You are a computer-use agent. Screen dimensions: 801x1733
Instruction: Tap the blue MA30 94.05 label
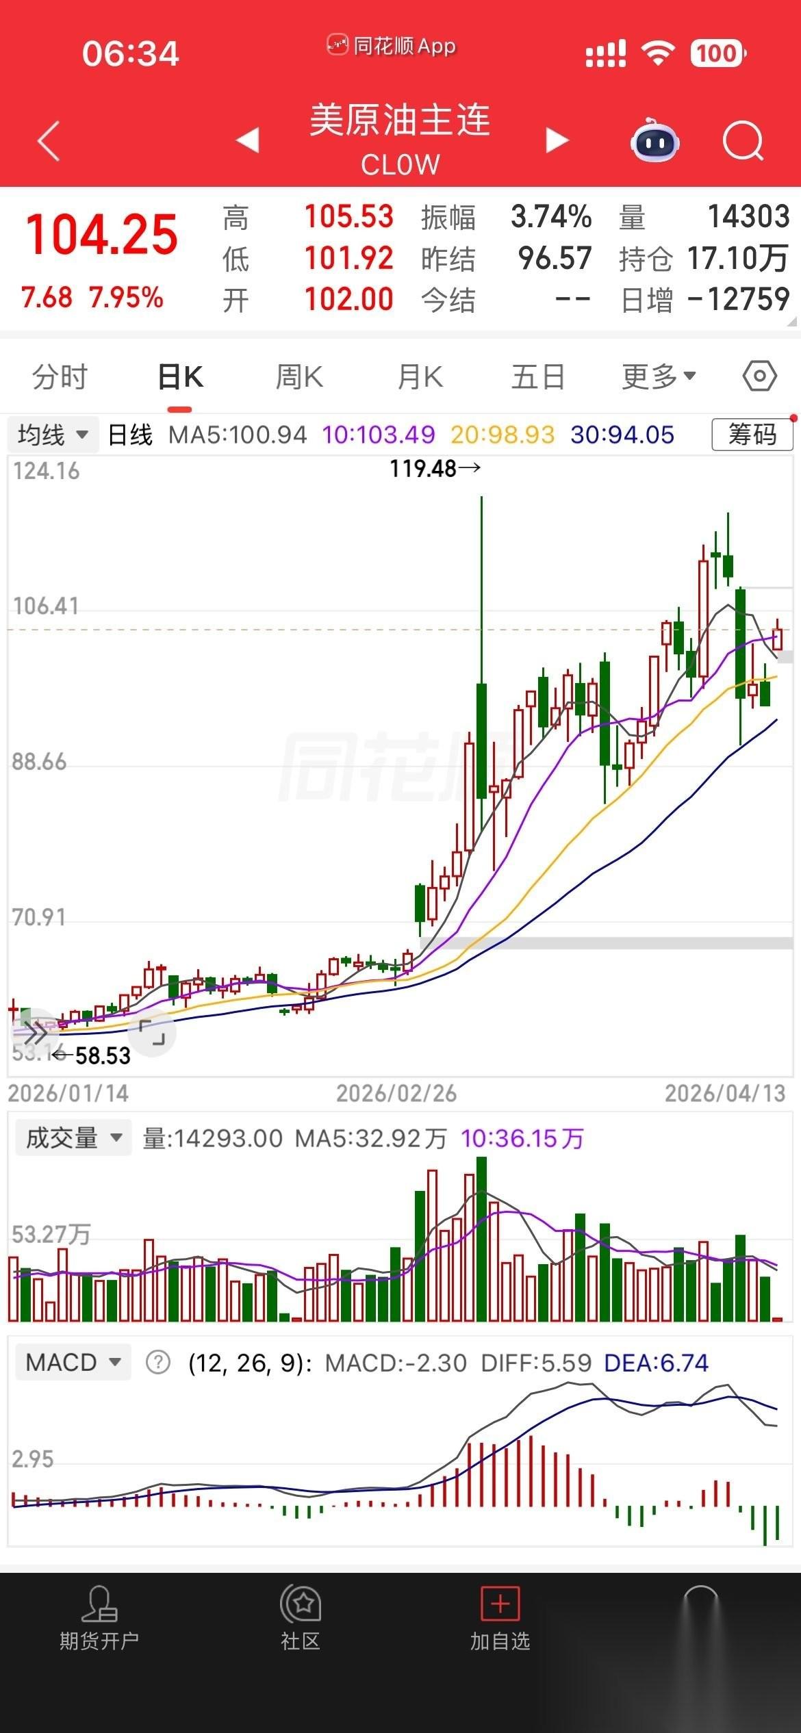pos(622,435)
